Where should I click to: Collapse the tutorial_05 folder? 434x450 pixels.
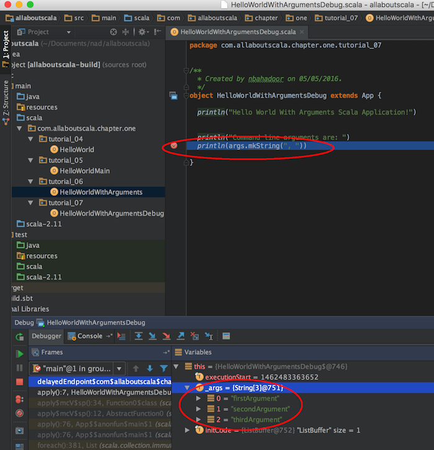[x=31, y=160]
